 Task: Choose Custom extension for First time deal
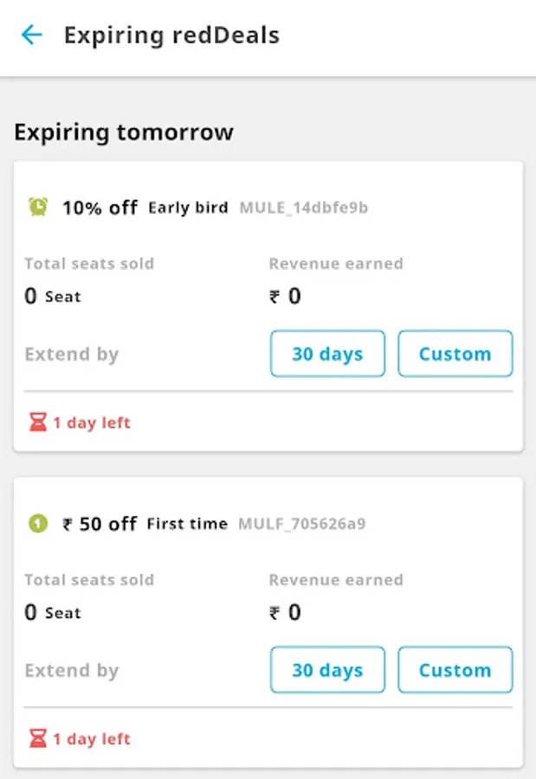pyautogui.click(x=455, y=670)
